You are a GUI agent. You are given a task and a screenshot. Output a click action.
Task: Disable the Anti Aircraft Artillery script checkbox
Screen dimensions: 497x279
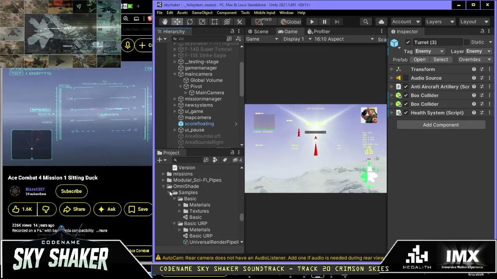[x=406, y=87]
